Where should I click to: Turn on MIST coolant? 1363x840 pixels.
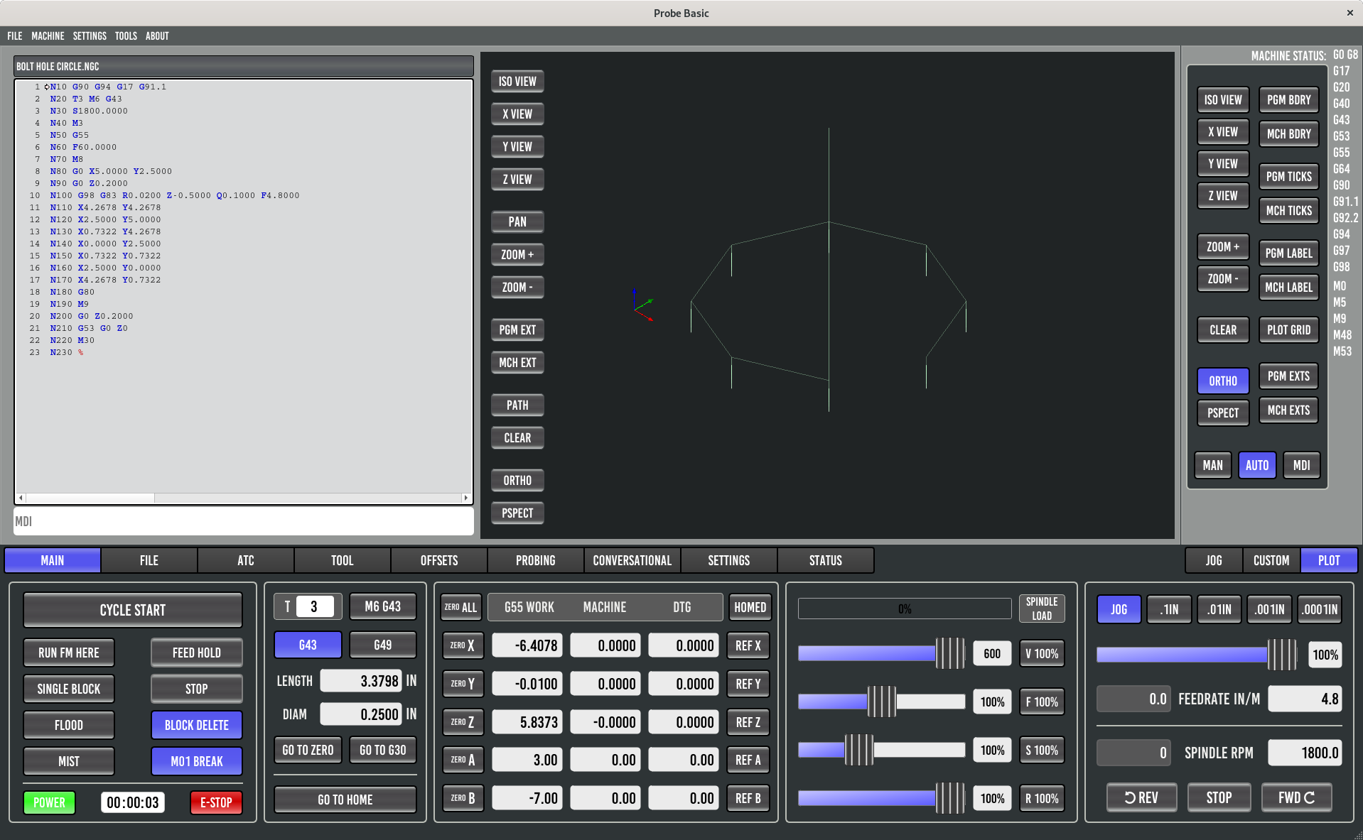[69, 761]
